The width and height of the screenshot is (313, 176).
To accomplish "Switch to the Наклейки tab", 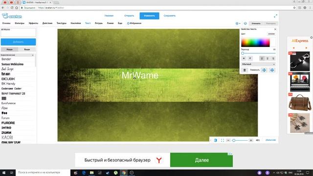I will click(x=76, y=23).
